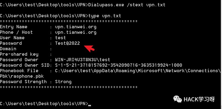Click the type vpn.txt command
Viewport: 222px width, 109px height.
(105, 16)
